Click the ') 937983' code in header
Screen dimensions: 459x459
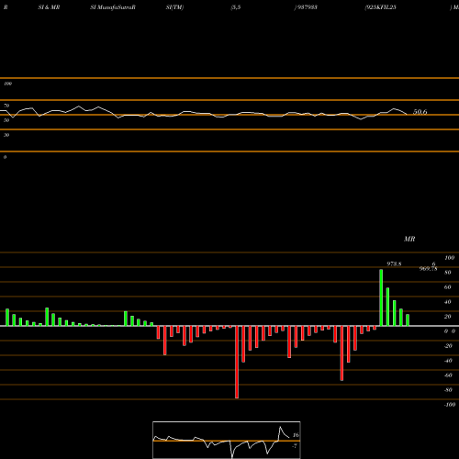pyautogui.click(x=306, y=7)
